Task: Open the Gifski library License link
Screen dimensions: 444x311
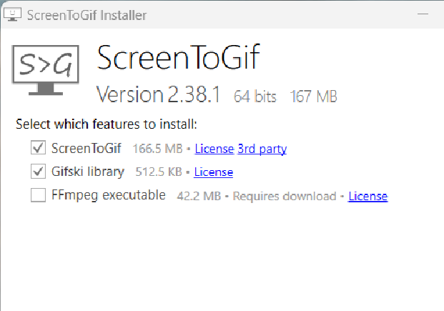Action: tap(214, 172)
